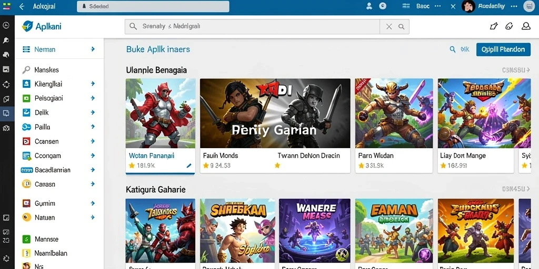Click the back arrow in top bar
Viewport: 539px width, 269px height.
pyautogui.click(x=22, y=6)
